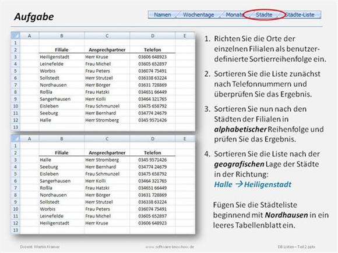Select the Filiale header in the upper table
Viewport: 338px width, 253px height.
(62, 49)
